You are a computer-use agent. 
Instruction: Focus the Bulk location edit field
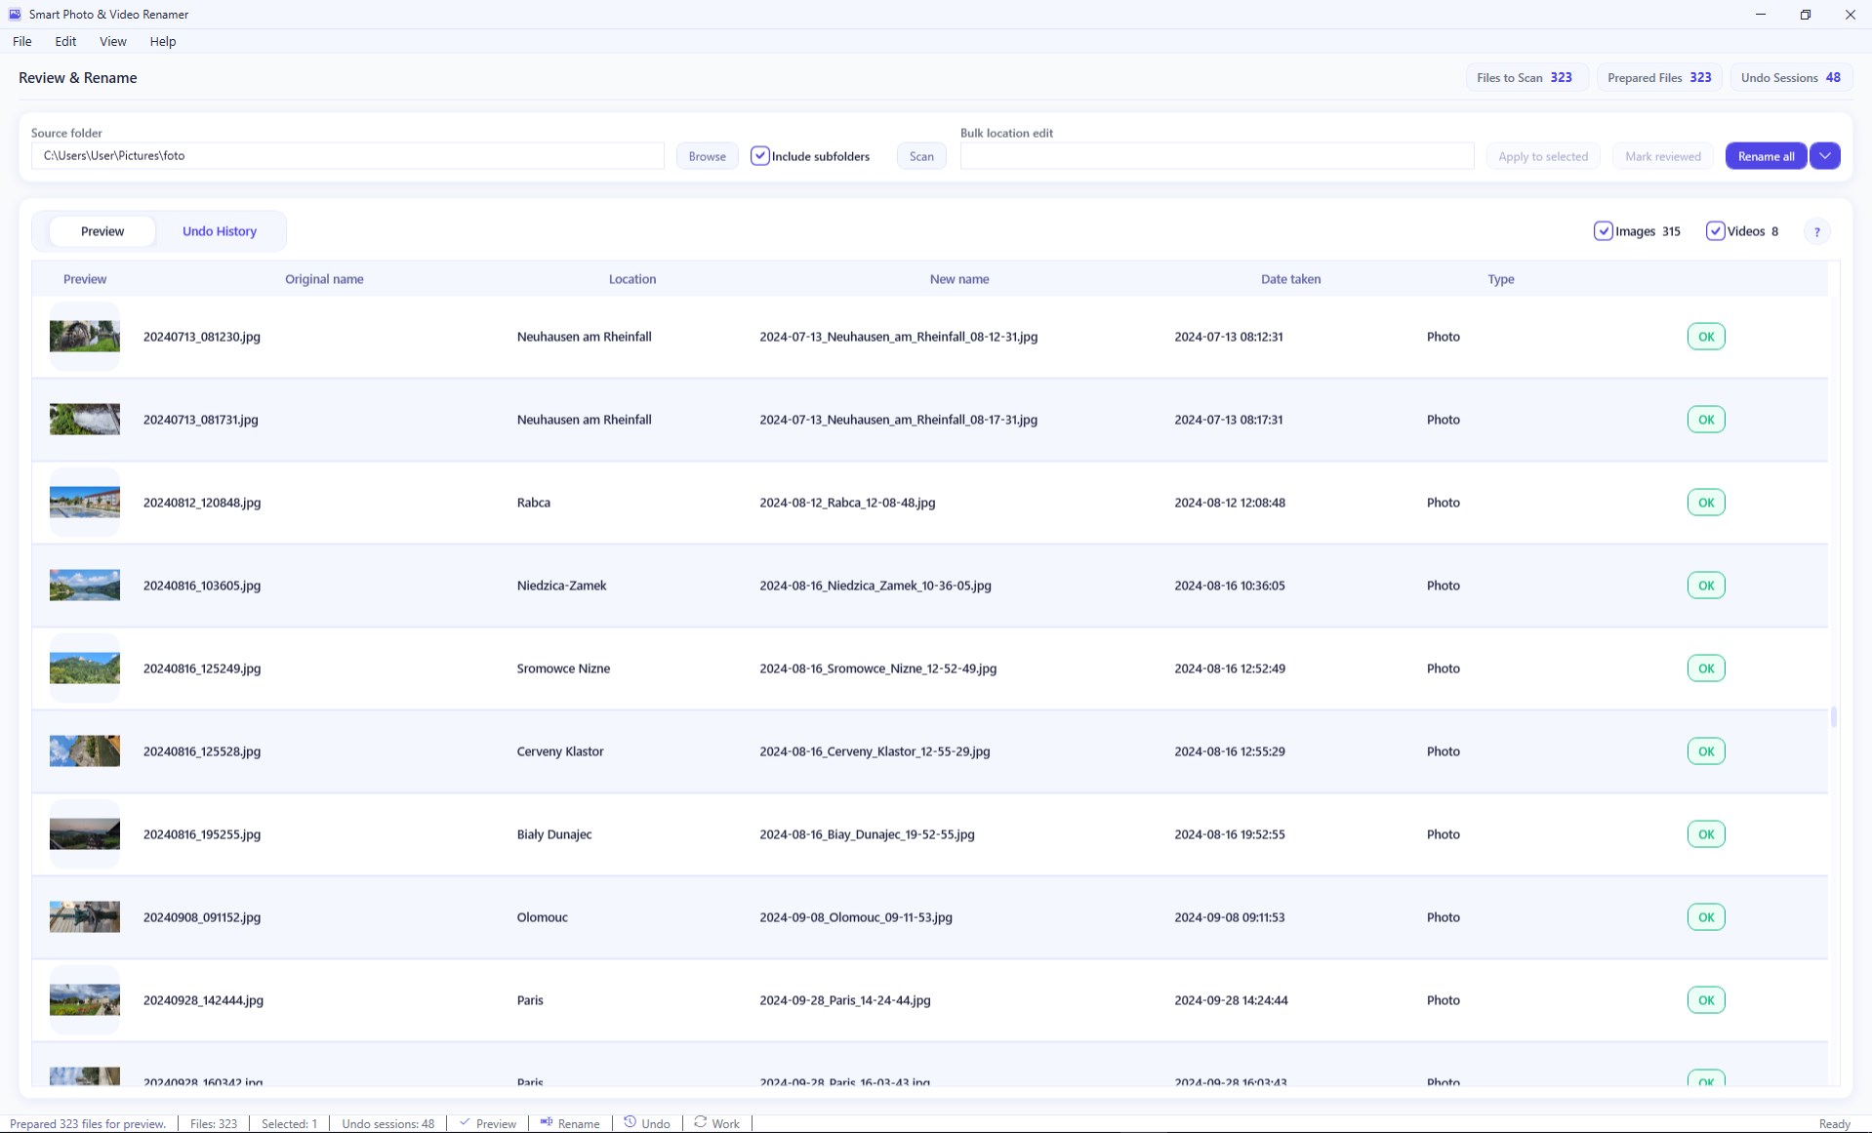[x=1217, y=156]
